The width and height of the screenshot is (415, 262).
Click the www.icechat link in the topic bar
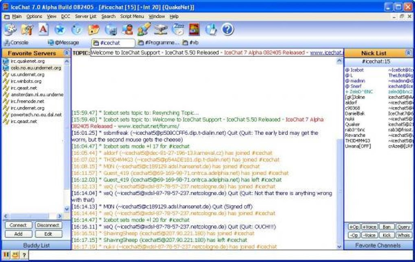(x=326, y=52)
